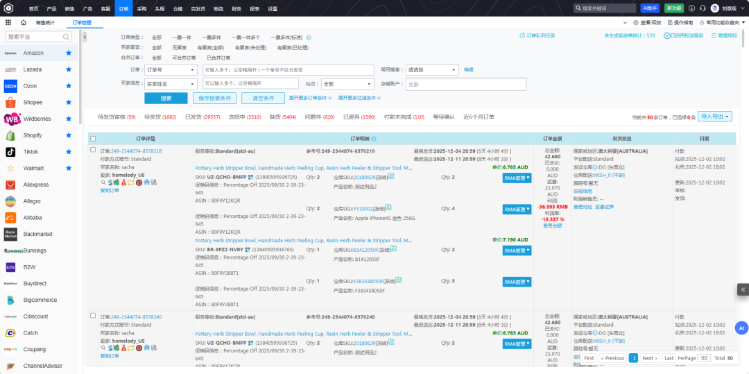Select checkbox for order 249-2344074-8578240

(93, 316)
